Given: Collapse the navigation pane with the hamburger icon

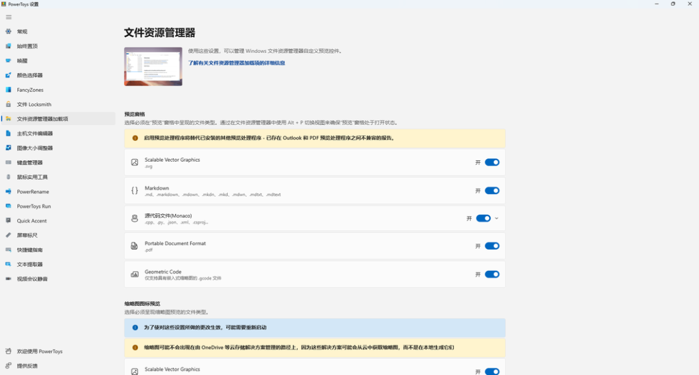Looking at the screenshot, I should tap(8, 17).
